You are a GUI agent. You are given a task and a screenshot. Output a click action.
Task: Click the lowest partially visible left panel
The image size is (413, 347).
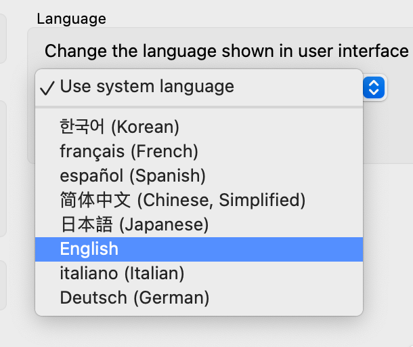[3, 285]
